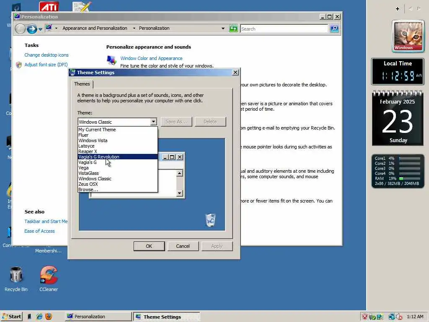Click OK in Theme Settings
Image resolution: width=429 pixels, height=322 pixels.
149,246
